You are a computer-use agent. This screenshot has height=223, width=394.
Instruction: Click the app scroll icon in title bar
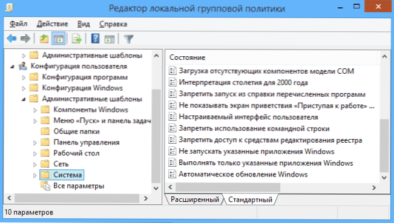coord(9,7)
